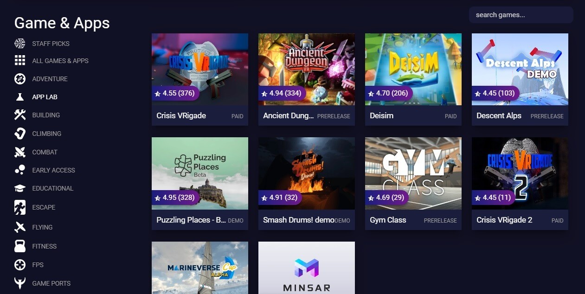Select the Educational graduation cap icon
This screenshot has width=585, height=294.
20,188
